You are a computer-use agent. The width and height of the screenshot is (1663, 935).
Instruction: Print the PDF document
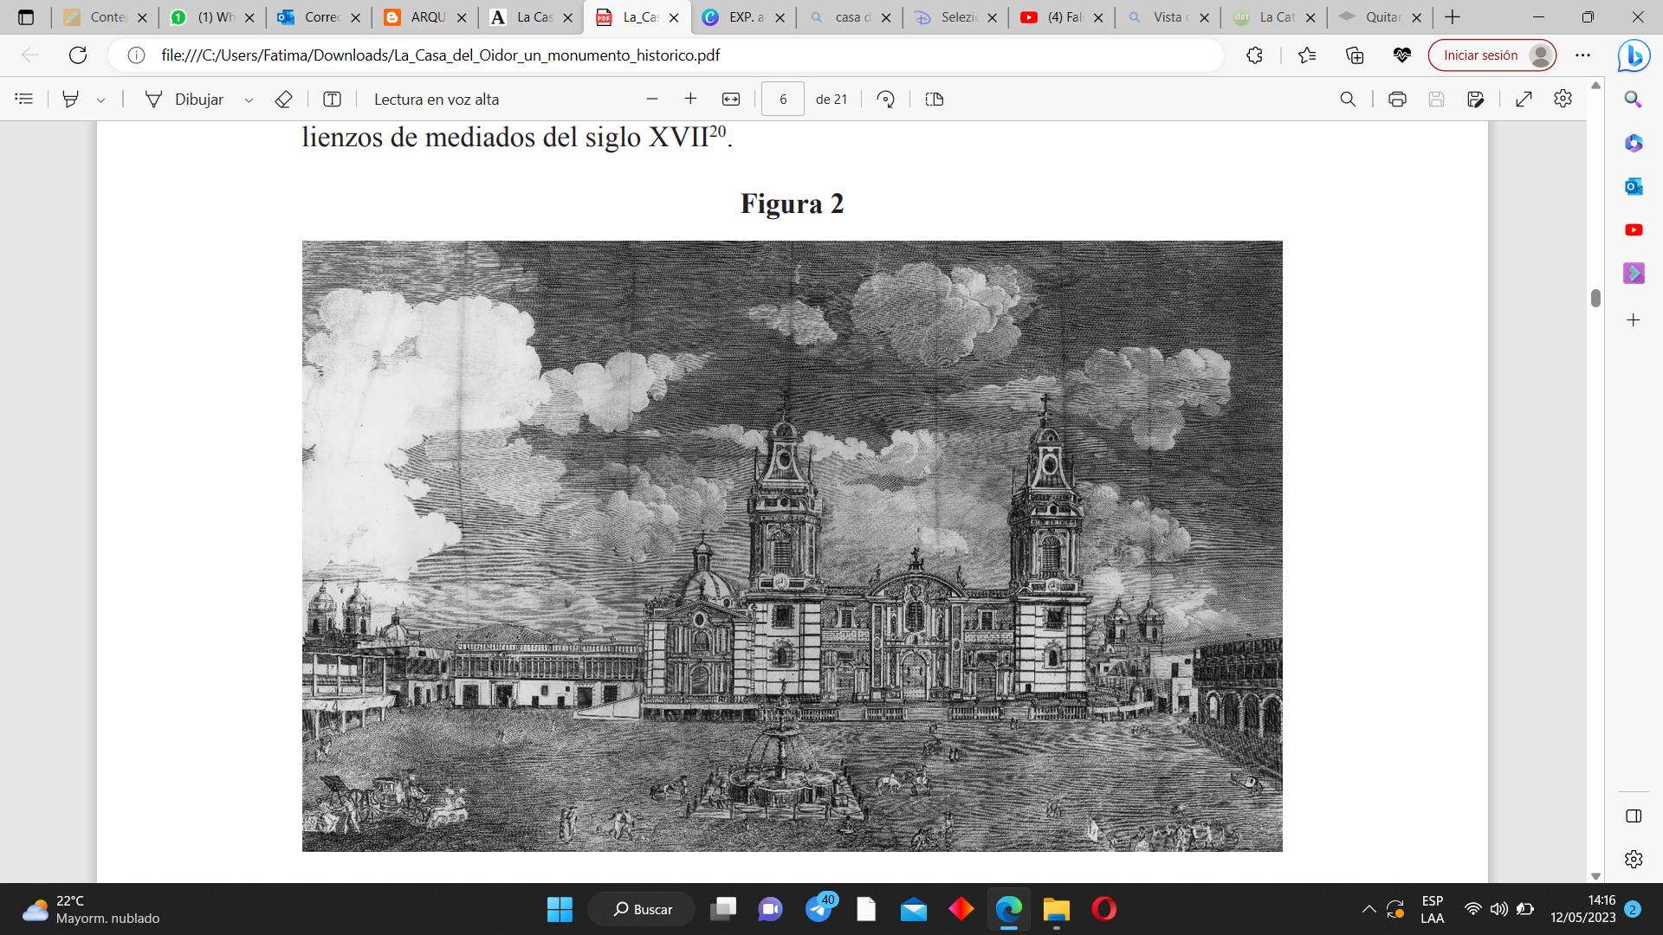coord(1397,100)
